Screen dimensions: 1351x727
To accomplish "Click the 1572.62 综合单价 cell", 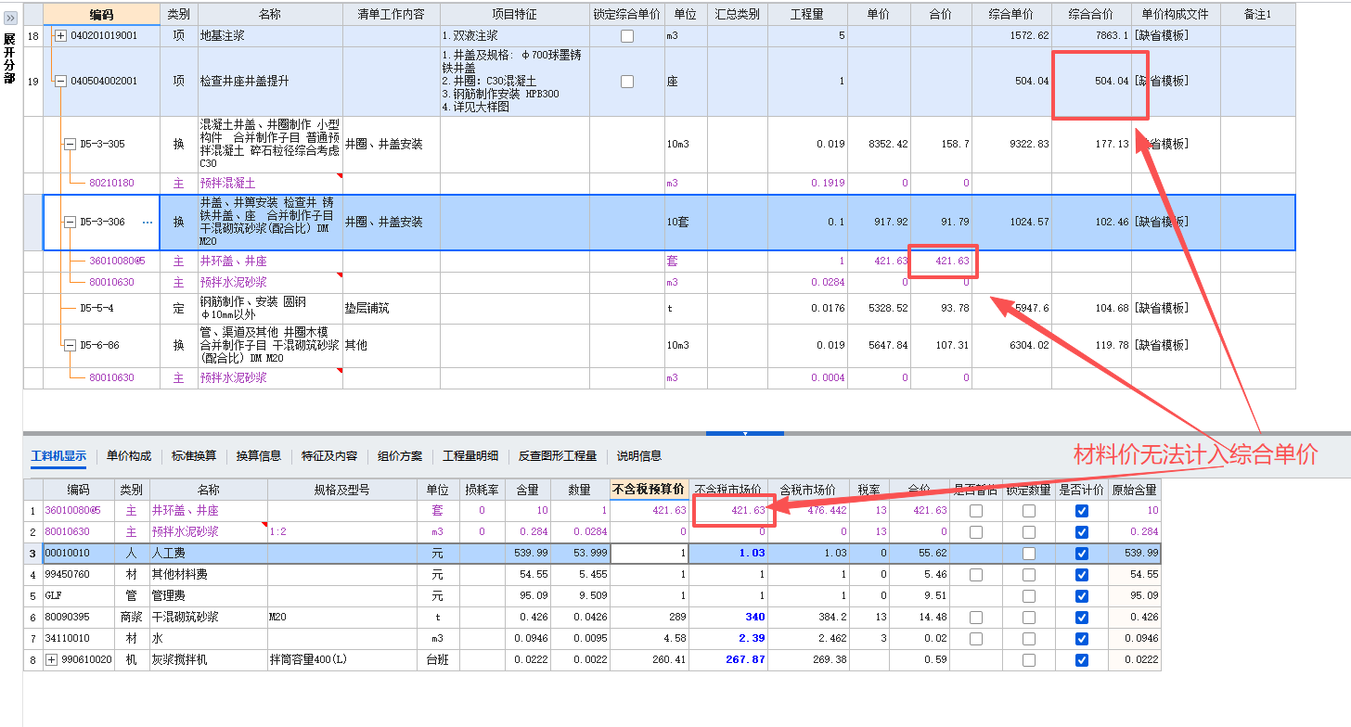I will point(1011,36).
